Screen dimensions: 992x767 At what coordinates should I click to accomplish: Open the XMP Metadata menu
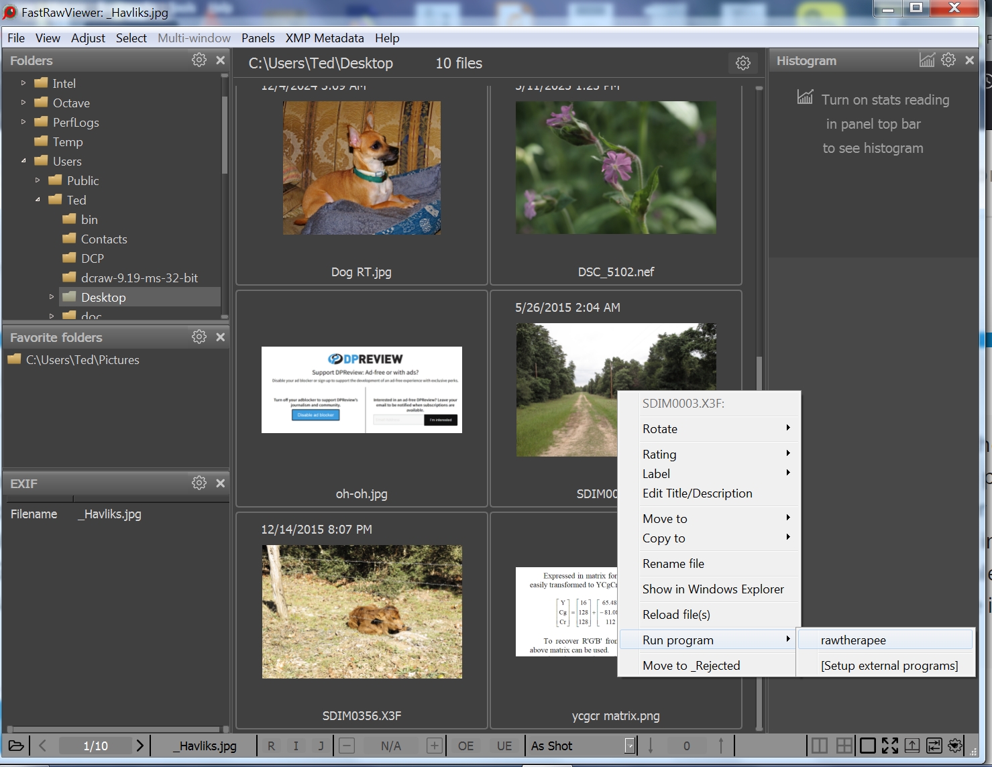325,38
